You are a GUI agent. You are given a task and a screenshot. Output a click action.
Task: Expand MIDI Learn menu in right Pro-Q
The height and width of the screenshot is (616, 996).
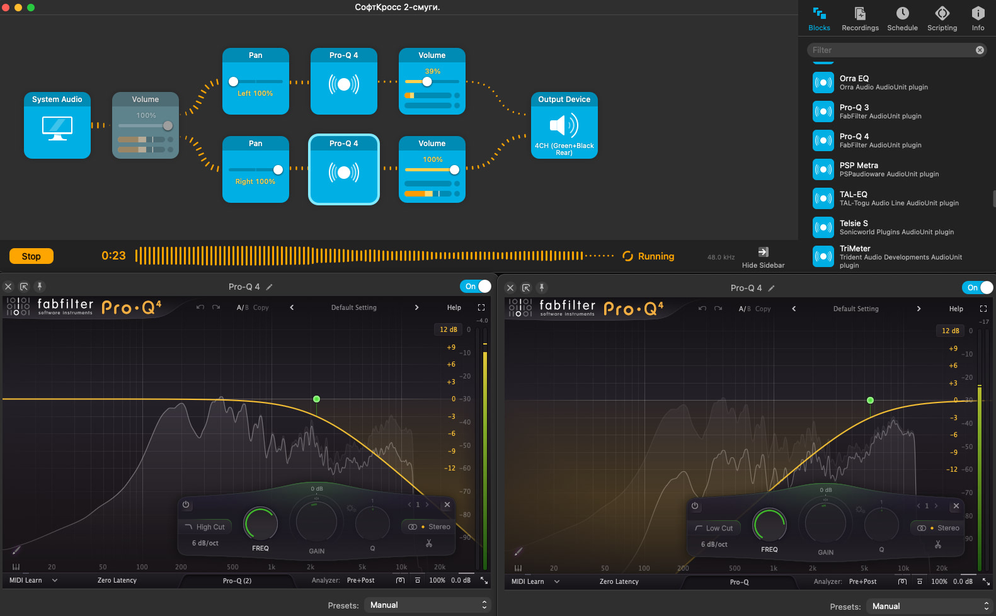click(557, 581)
